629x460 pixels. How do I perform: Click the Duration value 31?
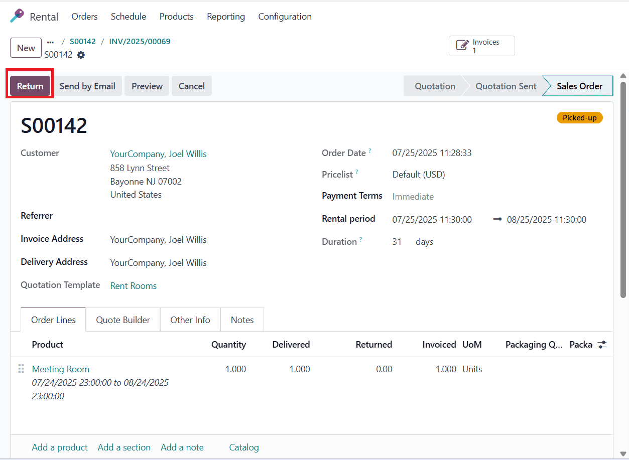click(x=397, y=242)
